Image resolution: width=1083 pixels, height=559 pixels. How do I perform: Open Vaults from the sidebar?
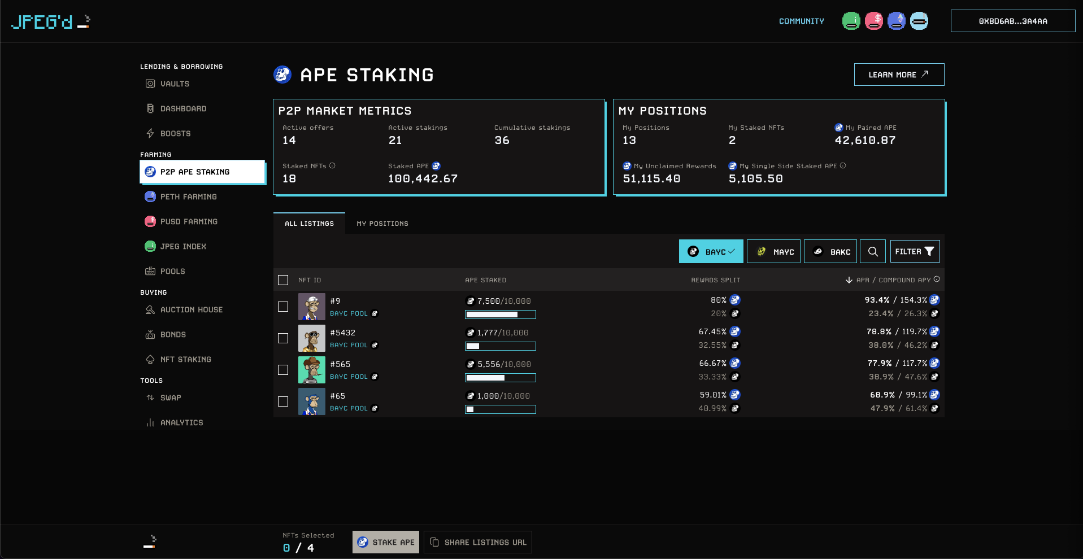175,84
